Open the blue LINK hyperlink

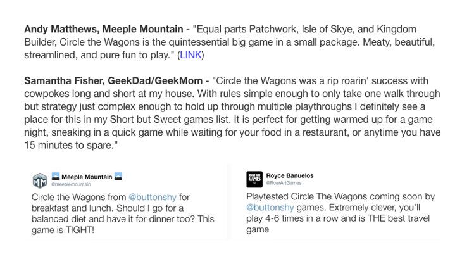(190, 55)
